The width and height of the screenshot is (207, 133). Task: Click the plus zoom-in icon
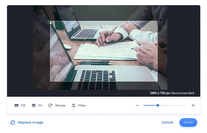[193, 106]
